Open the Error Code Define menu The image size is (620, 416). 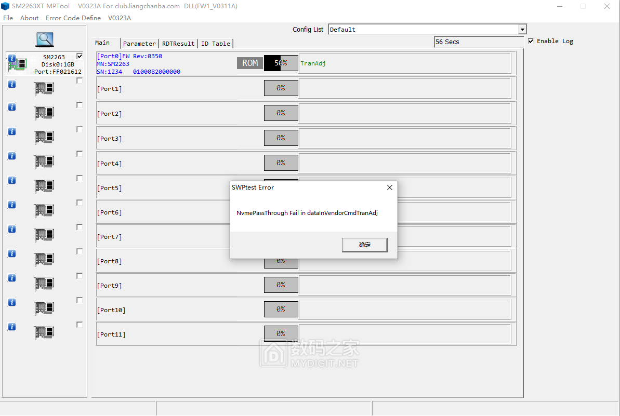tap(73, 18)
